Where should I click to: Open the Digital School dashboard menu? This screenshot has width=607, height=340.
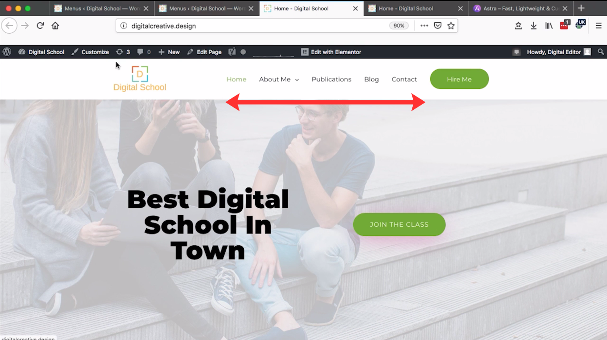[x=41, y=52]
